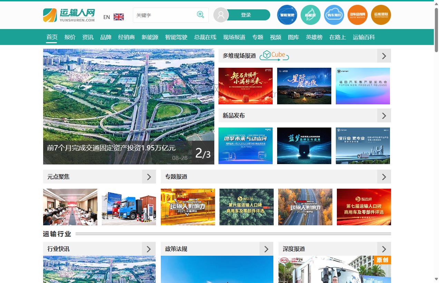This screenshot has height=283, width=439.
Task: Switch language via the UK flag icon
Action: click(118, 17)
